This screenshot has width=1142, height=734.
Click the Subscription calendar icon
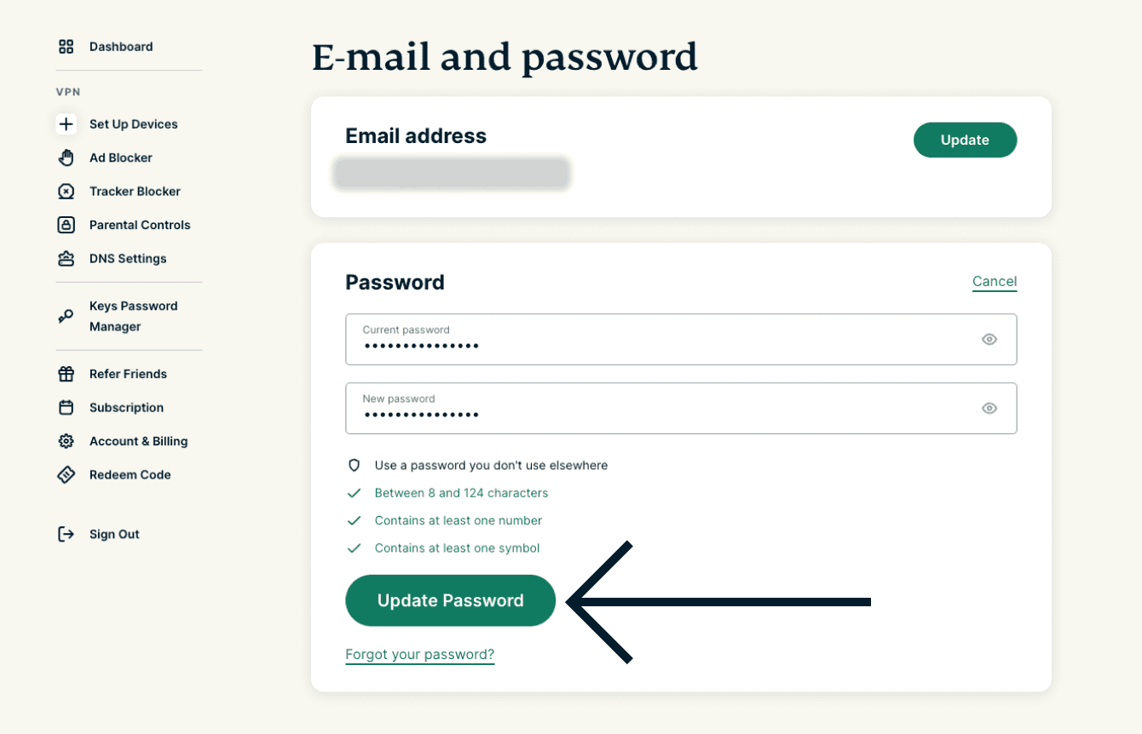66,408
